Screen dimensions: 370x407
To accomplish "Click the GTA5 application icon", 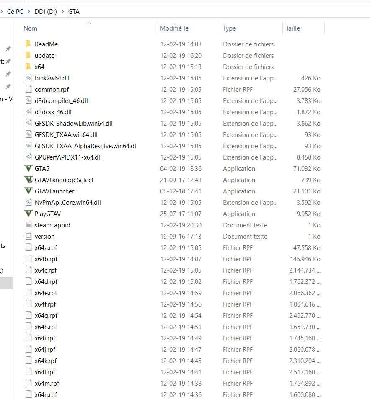I will coord(28,168).
